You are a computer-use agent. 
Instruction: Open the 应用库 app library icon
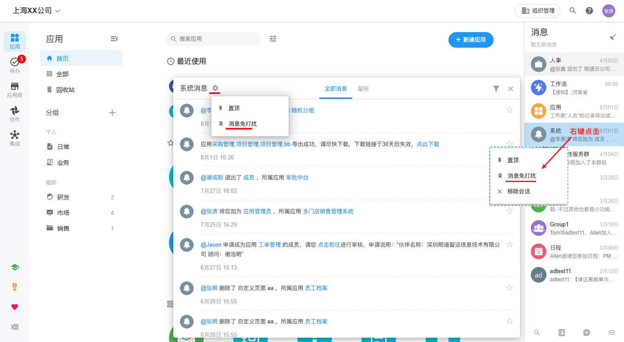point(15,89)
